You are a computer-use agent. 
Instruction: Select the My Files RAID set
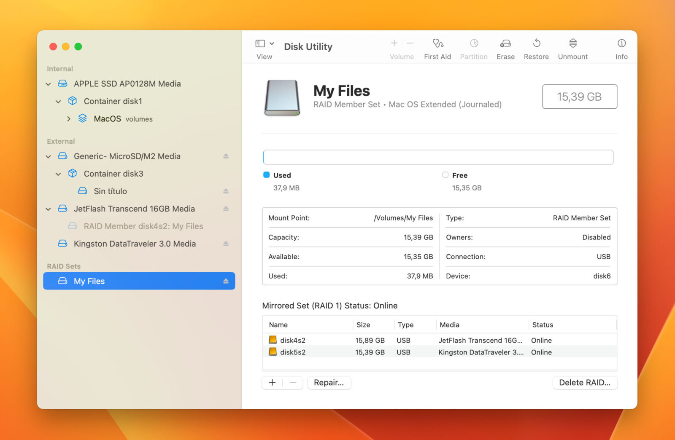pyautogui.click(x=89, y=281)
